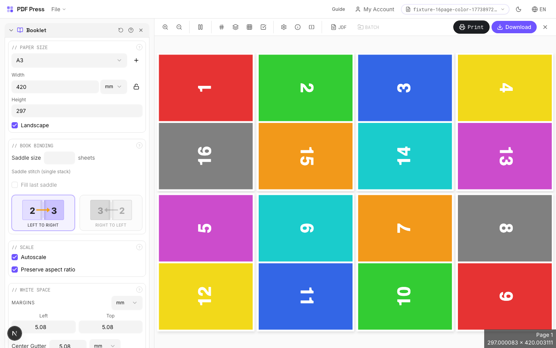Viewport: 556px width, 348px height.
Task: Open the settings gear in the toolbar
Action: coord(284,27)
